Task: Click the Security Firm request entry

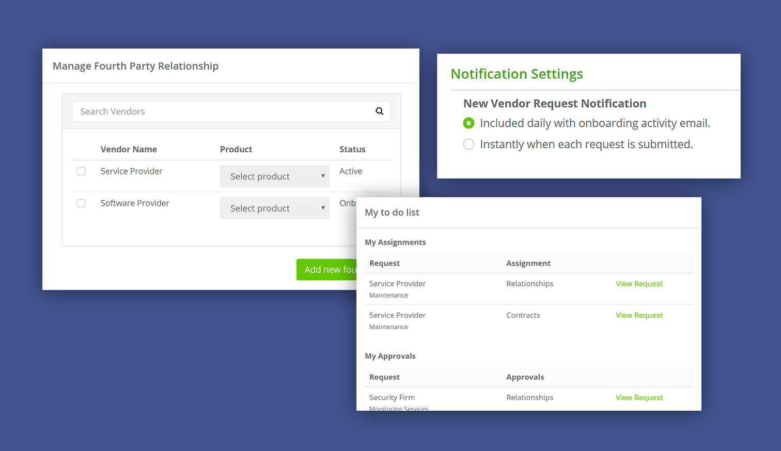Action: point(392,397)
